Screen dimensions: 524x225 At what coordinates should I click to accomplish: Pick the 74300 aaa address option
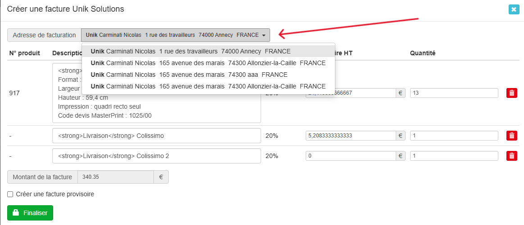point(208,75)
